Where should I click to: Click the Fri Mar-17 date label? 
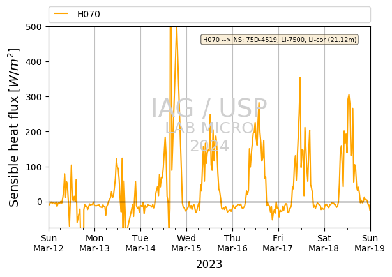(278, 243)
